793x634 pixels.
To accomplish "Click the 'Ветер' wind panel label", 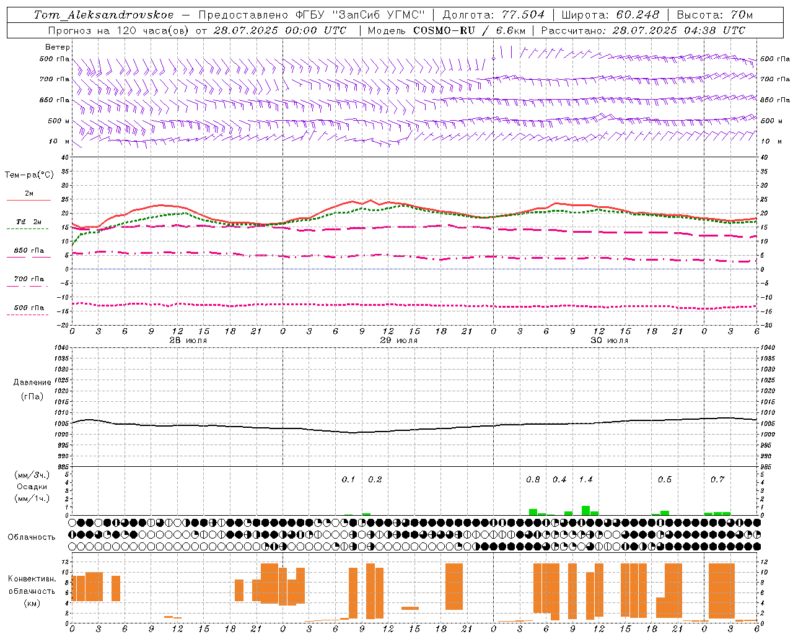I will pos(58,47).
